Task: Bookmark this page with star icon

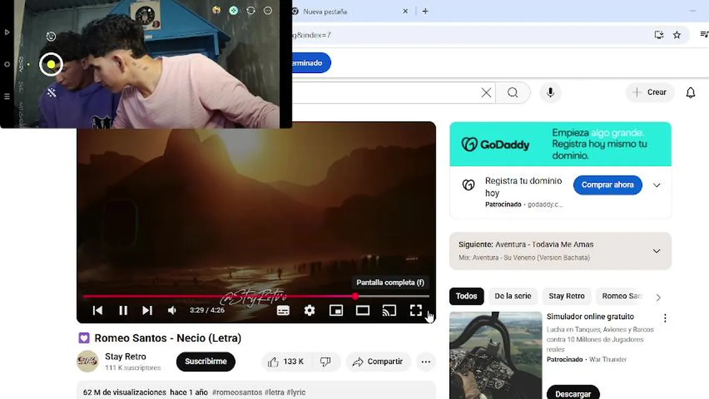Action: (677, 35)
